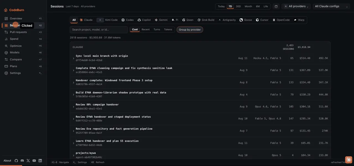The image size is (354, 166).
Task: Select the 6M time range
Action: pos(258,6)
